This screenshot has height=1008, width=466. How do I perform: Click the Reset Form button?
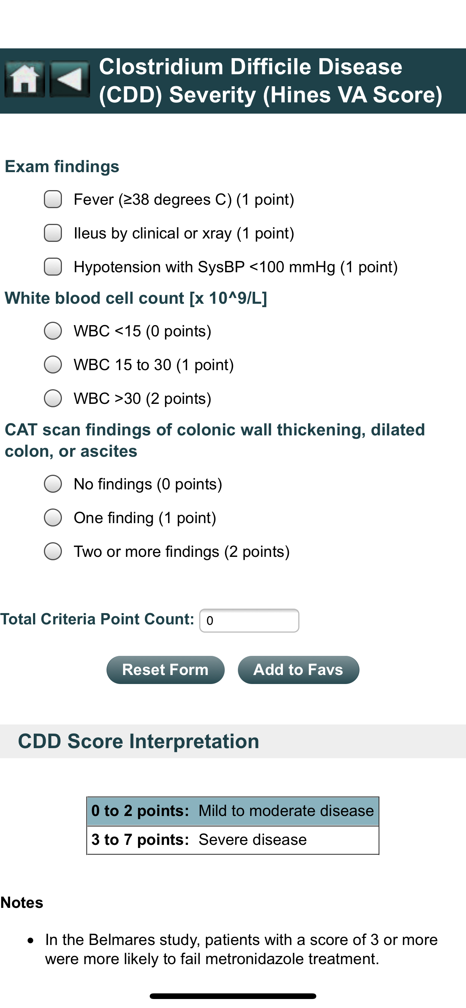pos(165,669)
